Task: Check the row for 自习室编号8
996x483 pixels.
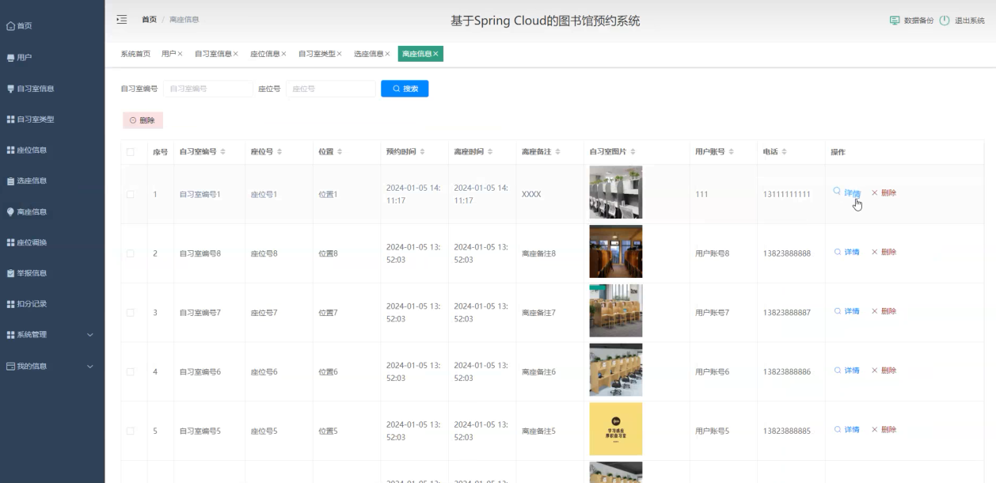Action: (131, 253)
